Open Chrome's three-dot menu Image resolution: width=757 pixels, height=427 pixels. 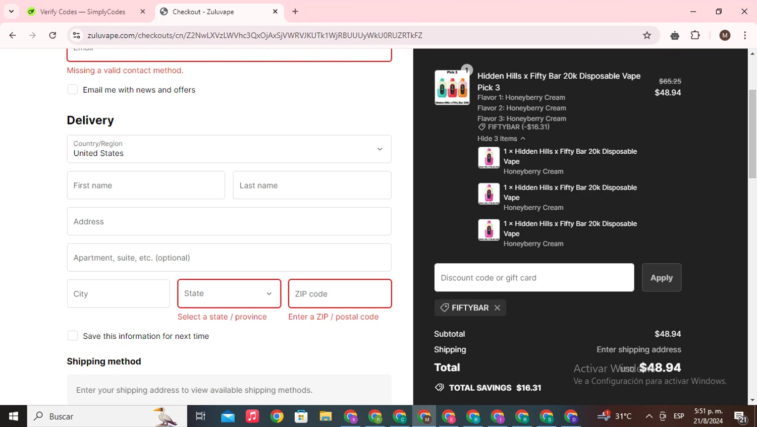745,35
